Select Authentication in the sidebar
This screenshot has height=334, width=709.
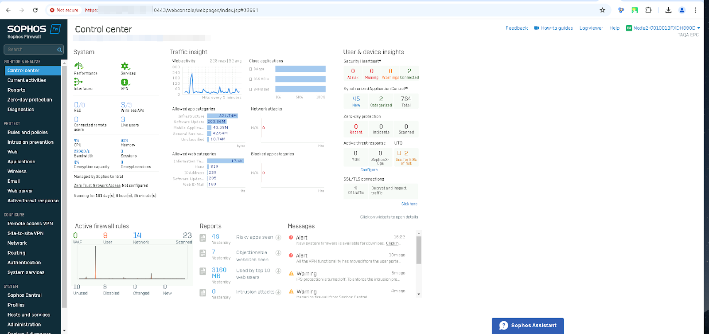pyautogui.click(x=24, y=263)
